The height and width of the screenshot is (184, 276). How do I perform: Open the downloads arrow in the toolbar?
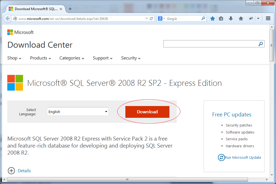click(231, 19)
